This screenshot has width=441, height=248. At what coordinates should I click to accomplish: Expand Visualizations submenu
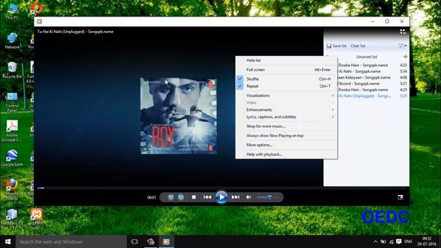[x=287, y=95]
